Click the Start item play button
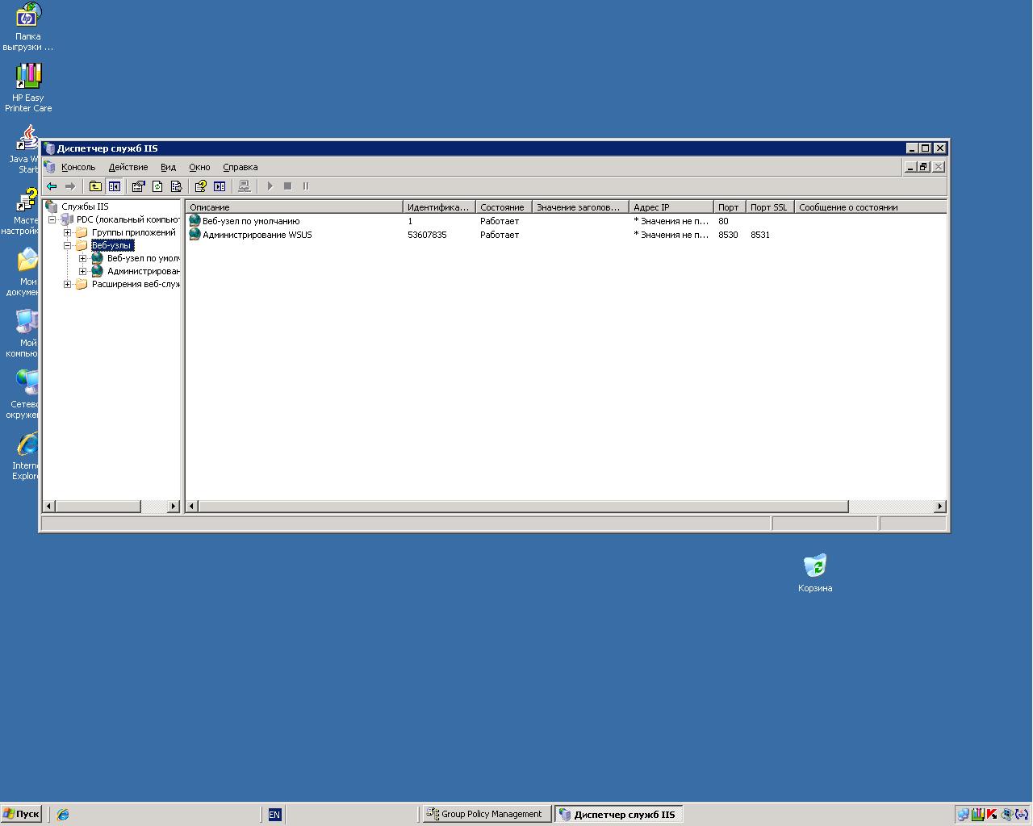The width and height of the screenshot is (1033, 826). 270,186
